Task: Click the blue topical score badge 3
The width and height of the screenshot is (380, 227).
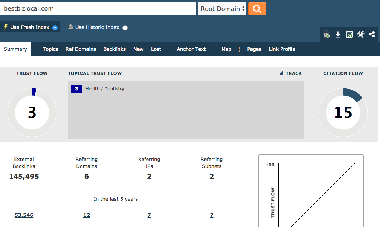Action: [76, 89]
